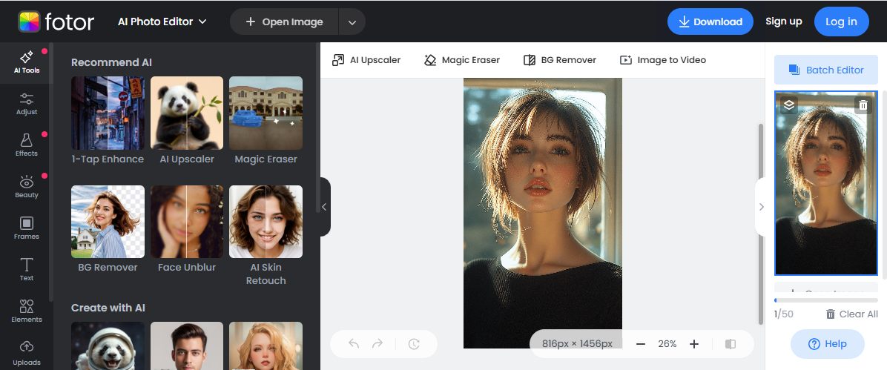The image size is (887, 370).
Task: Click the Sign up link
Action: (783, 22)
